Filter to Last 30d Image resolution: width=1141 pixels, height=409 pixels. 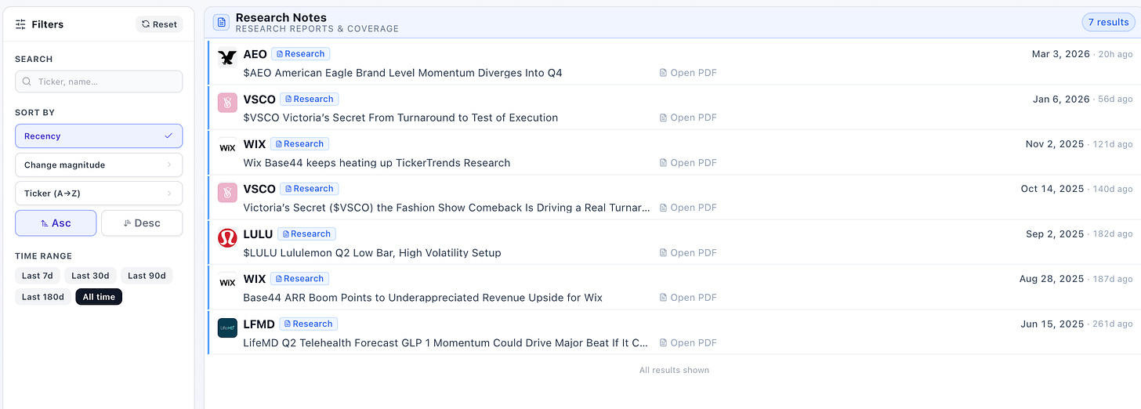click(91, 276)
